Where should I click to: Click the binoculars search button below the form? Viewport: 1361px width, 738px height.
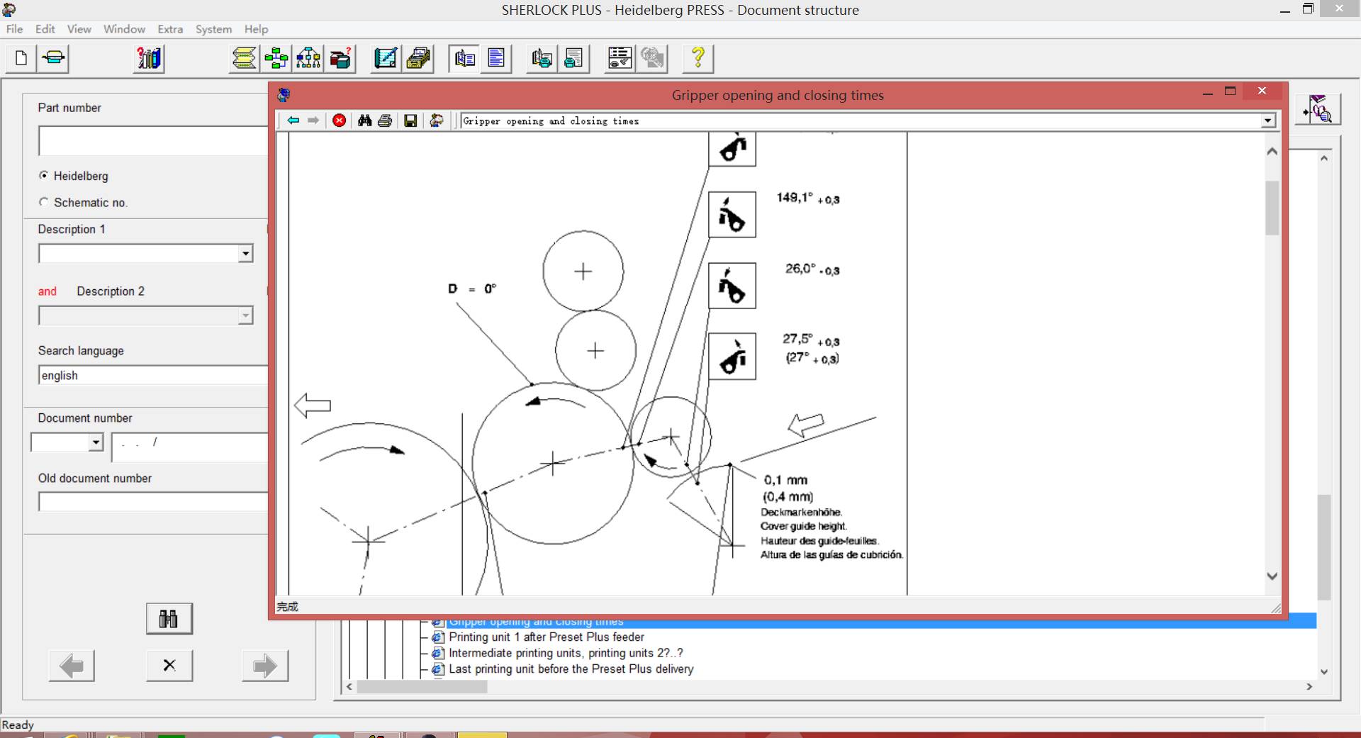[169, 619]
